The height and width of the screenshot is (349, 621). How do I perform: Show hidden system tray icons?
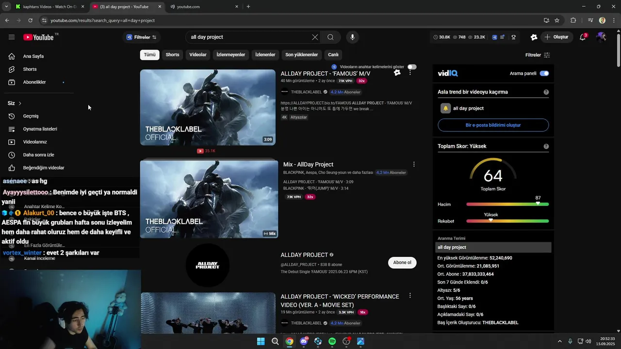(x=559, y=341)
